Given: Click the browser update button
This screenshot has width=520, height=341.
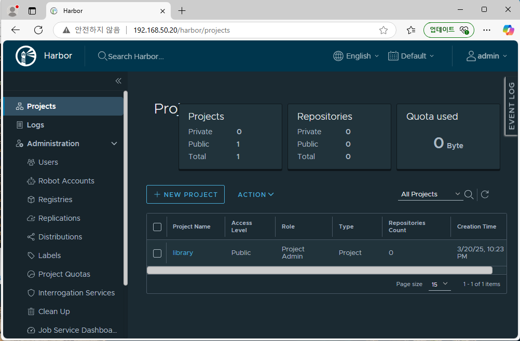Looking at the screenshot, I should 449,30.
